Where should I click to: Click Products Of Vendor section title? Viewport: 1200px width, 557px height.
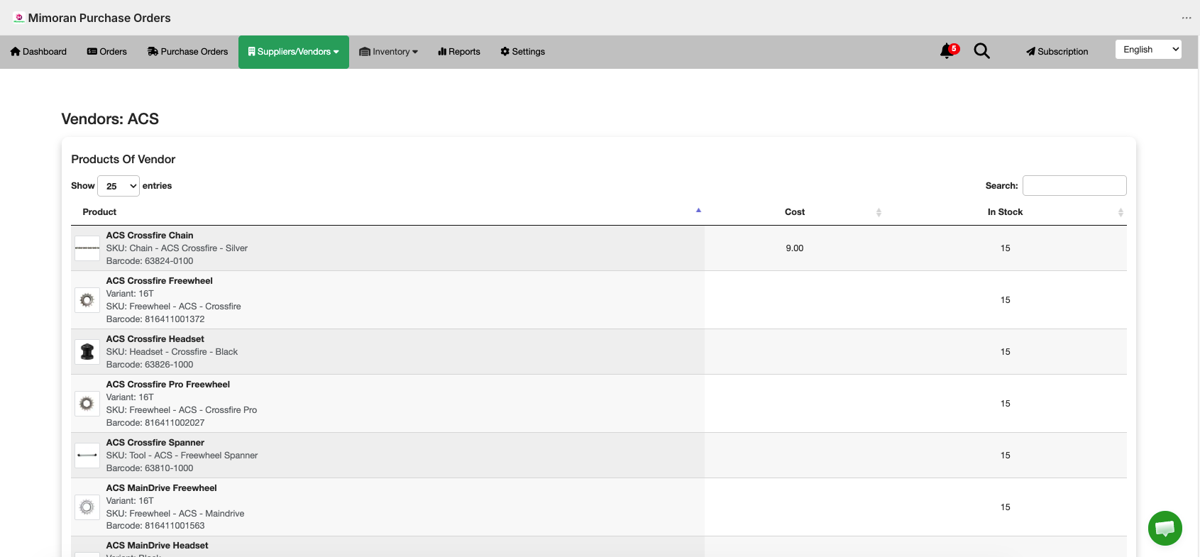pos(123,160)
